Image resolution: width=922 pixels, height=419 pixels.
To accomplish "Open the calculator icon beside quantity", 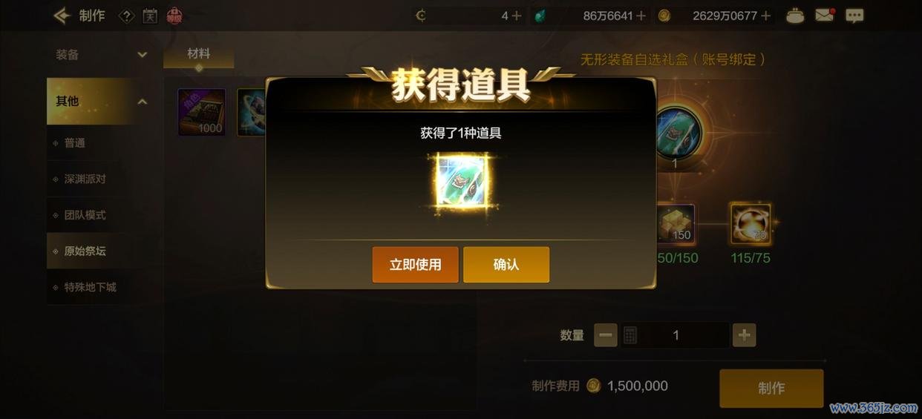I will point(630,335).
